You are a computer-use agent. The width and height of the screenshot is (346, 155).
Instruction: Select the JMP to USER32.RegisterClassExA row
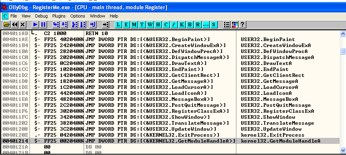[170, 111]
